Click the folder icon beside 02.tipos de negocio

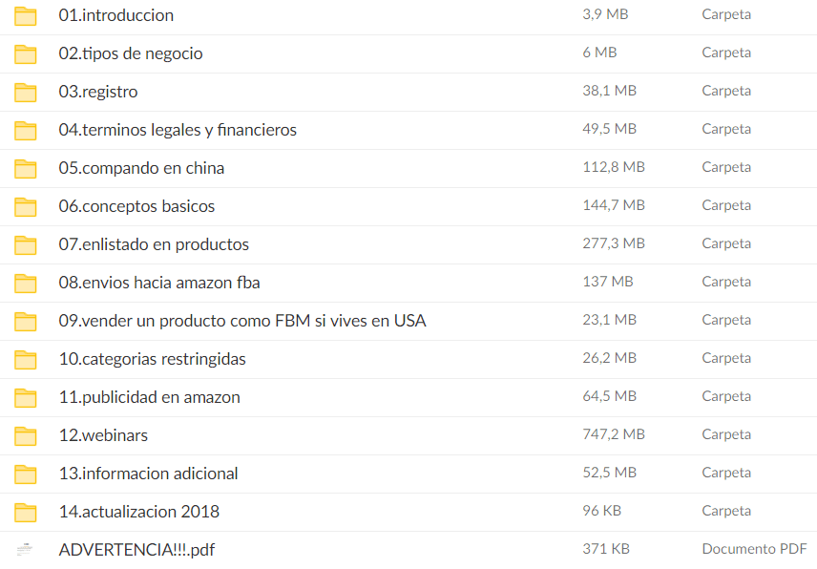click(25, 53)
